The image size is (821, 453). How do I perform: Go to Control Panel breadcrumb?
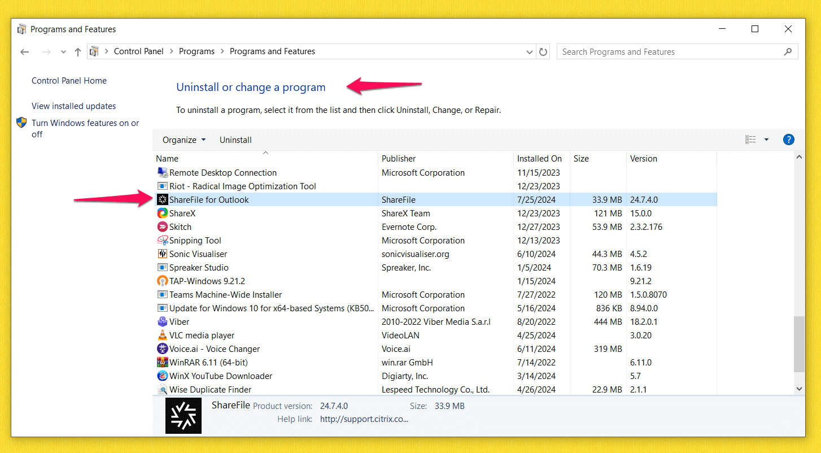click(139, 51)
